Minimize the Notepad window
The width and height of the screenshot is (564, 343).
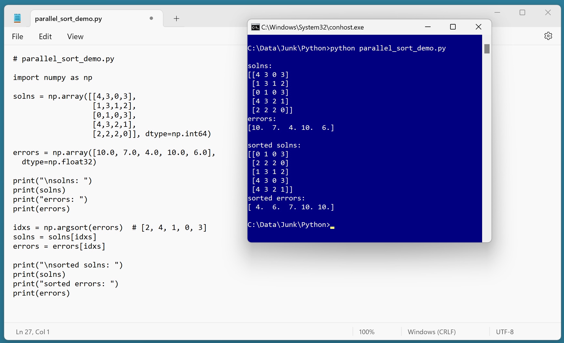pyautogui.click(x=498, y=12)
